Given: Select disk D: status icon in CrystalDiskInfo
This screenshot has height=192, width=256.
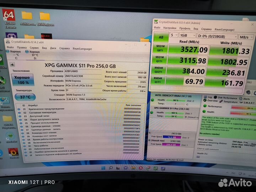Looking at the screenshot, I should (x=27, y=52).
